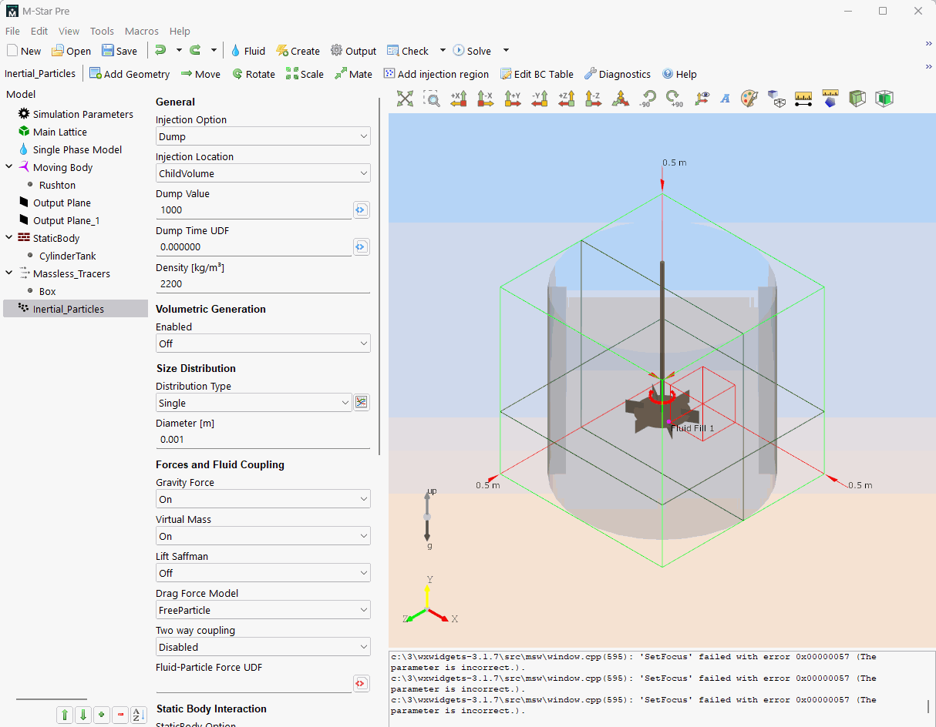Change the Virtual Mass dropdown
936x727 pixels.
click(263, 536)
